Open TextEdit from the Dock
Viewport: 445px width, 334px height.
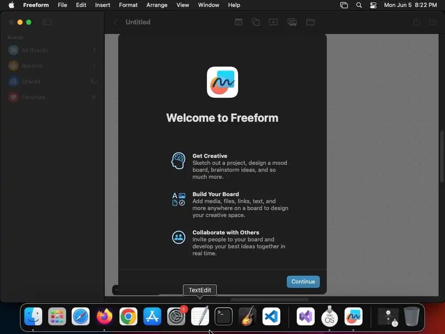click(x=200, y=316)
